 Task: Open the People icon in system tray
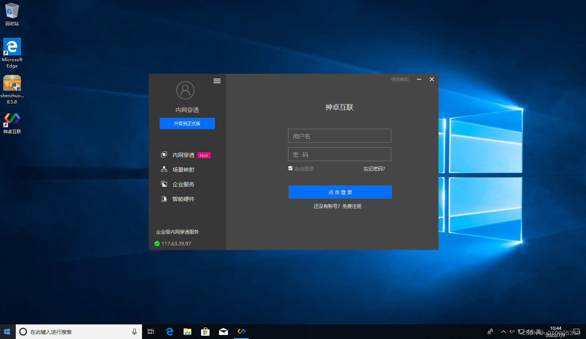coord(490,332)
